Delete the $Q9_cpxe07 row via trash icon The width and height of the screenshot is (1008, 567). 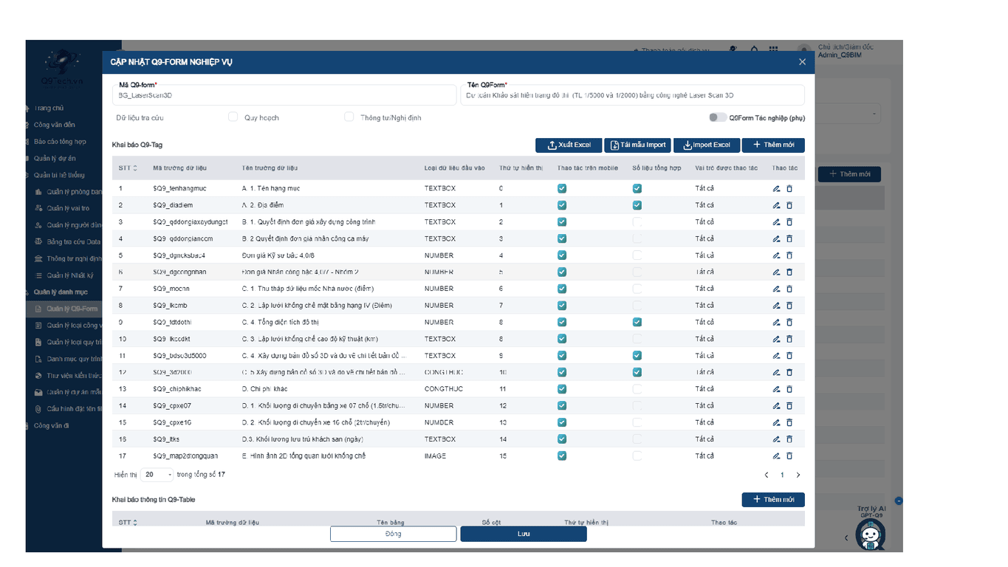tap(789, 406)
